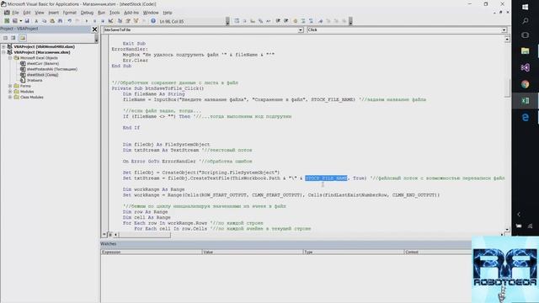The height and width of the screenshot is (303, 539).
Task: Open Project Explorer from toolbar icon
Action: tap(120, 21)
